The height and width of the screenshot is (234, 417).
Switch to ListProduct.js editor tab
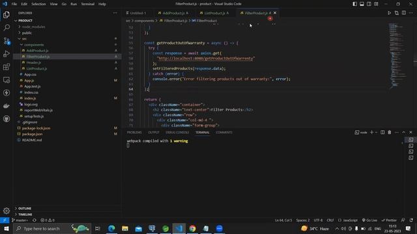click(x=216, y=13)
